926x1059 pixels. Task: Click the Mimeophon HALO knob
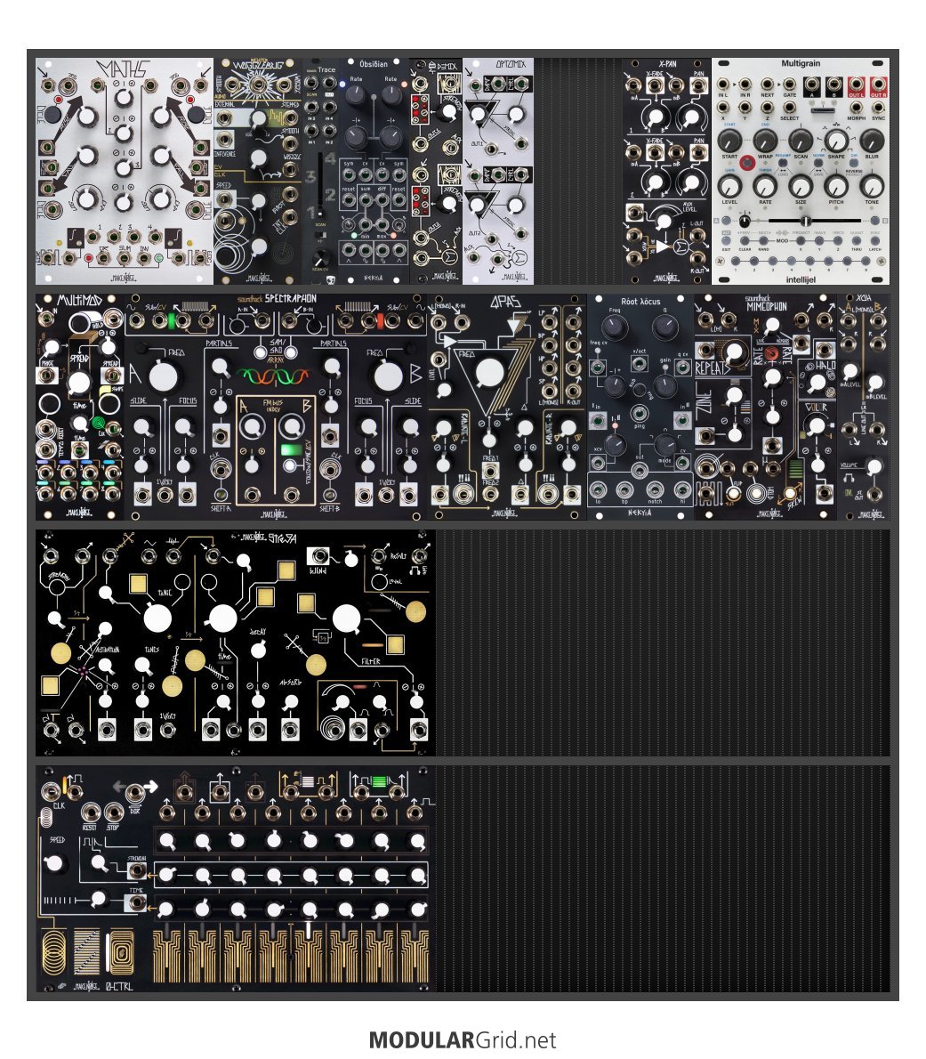(x=817, y=383)
